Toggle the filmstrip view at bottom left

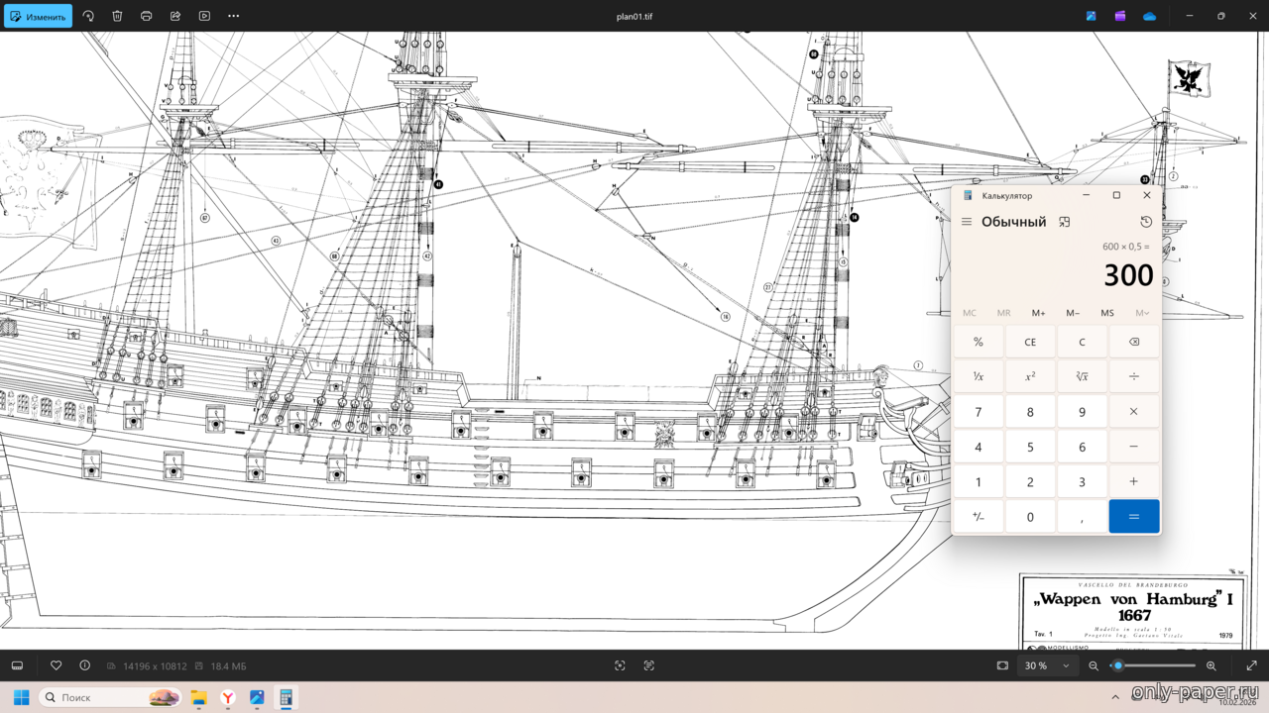tap(17, 665)
